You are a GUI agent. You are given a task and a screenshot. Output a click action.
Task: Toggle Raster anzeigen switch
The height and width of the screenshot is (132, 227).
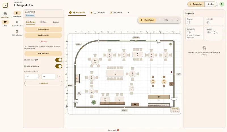pyautogui.click(x=59, y=60)
